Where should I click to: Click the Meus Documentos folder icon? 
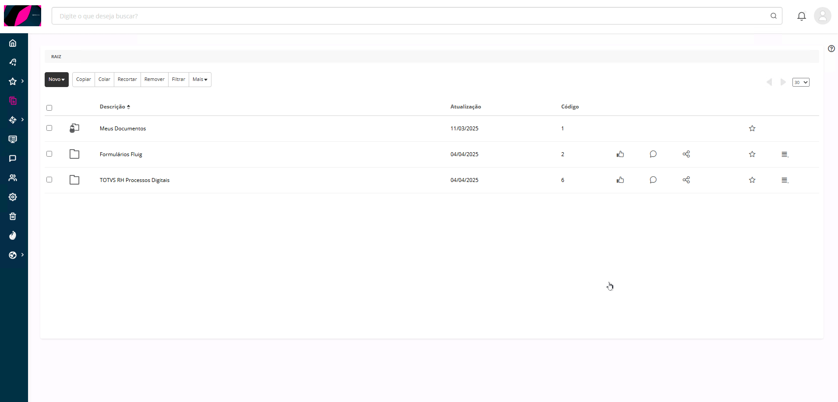pyautogui.click(x=74, y=128)
